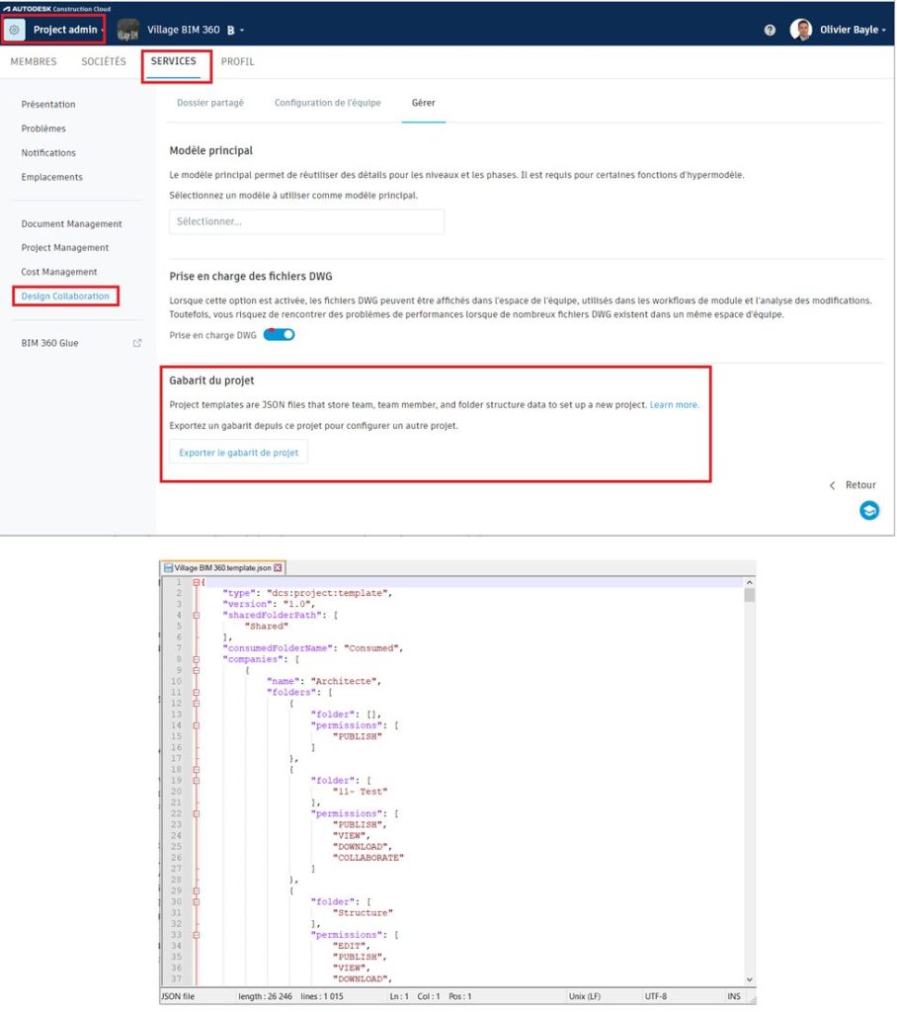Click the file icon on the json tab
The width and height of the screenshot is (897, 1012).
168,568
